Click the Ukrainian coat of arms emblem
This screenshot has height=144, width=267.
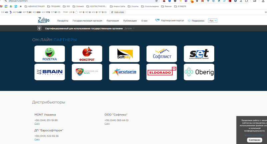39,28
